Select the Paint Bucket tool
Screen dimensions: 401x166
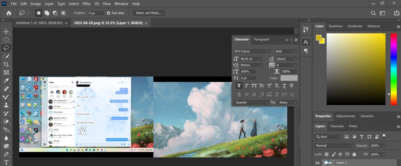6,130
